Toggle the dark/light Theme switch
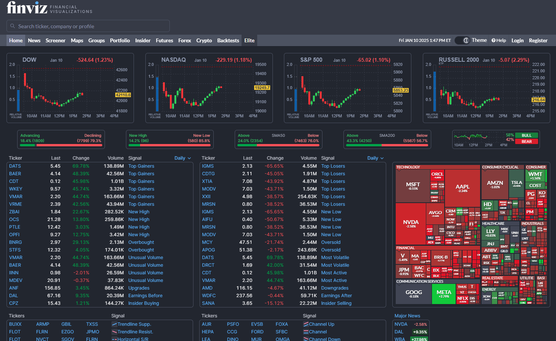556x341 pixels. (x=462, y=40)
